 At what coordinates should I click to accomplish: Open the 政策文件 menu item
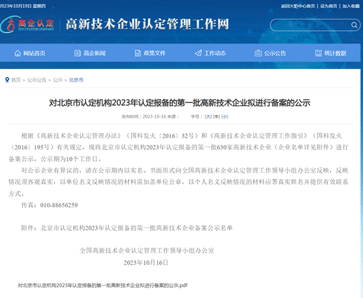tap(154, 53)
